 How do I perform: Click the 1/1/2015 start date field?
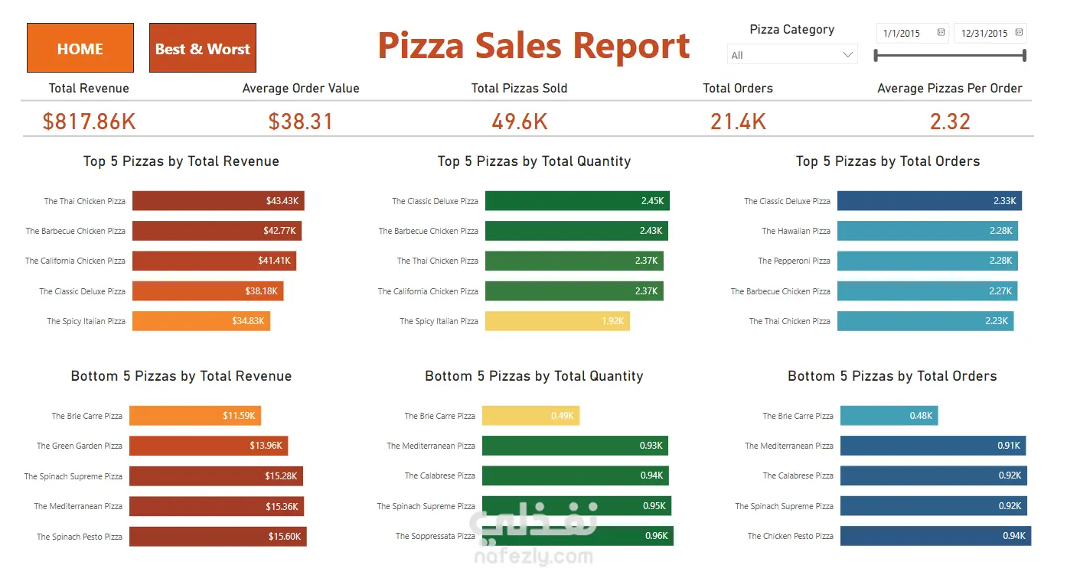coord(913,33)
